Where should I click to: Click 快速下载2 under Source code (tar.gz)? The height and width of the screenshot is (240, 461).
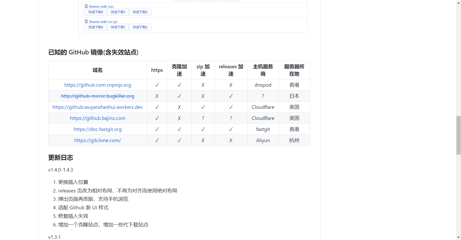pyautogui.click(x=140, y=27)
